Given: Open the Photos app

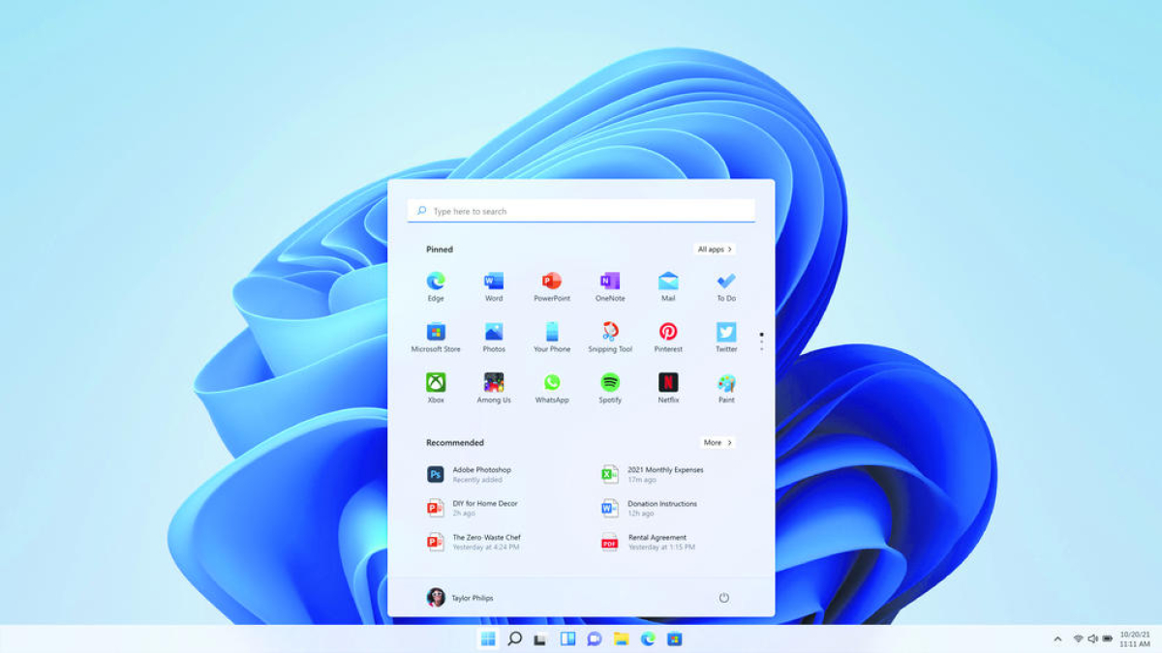Looking at the screenshot, I should [493, 332].
